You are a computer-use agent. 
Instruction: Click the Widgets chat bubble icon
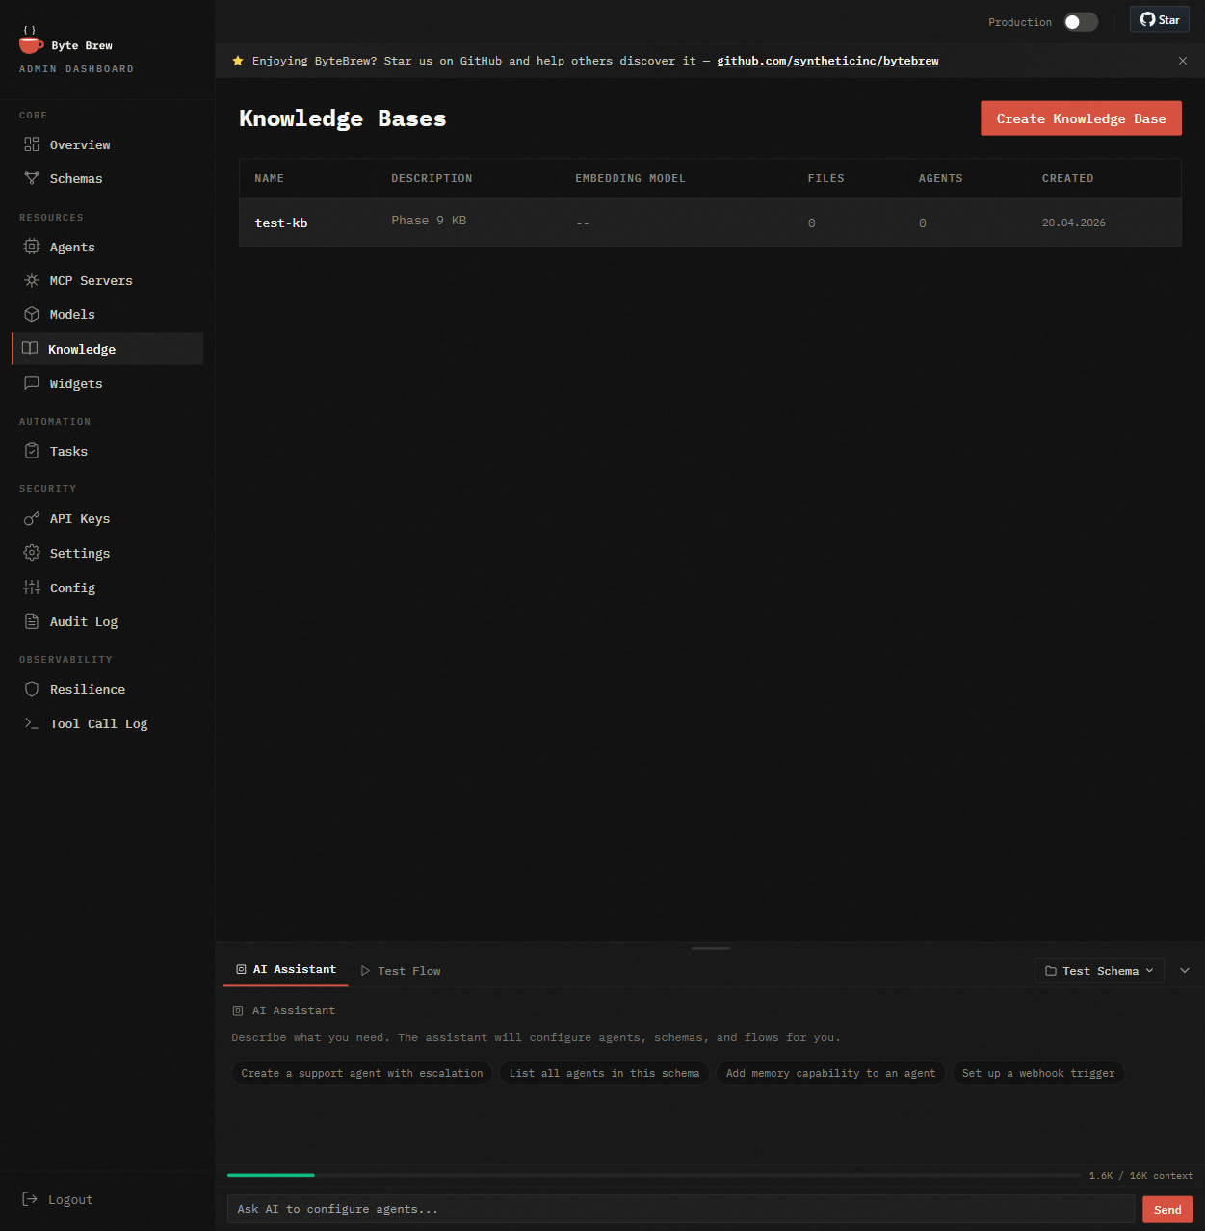(x=32, y=383)
